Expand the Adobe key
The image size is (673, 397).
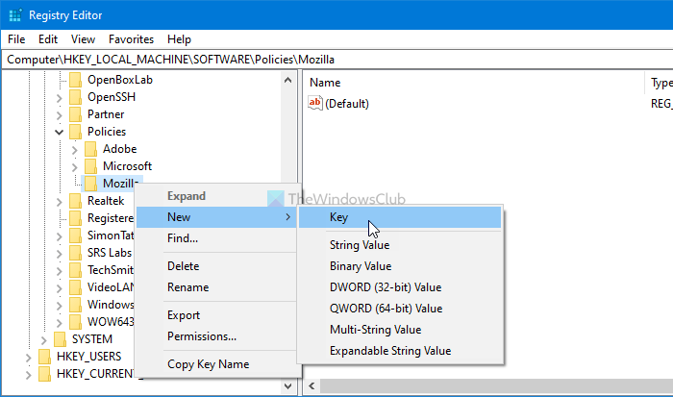[75, 150]
